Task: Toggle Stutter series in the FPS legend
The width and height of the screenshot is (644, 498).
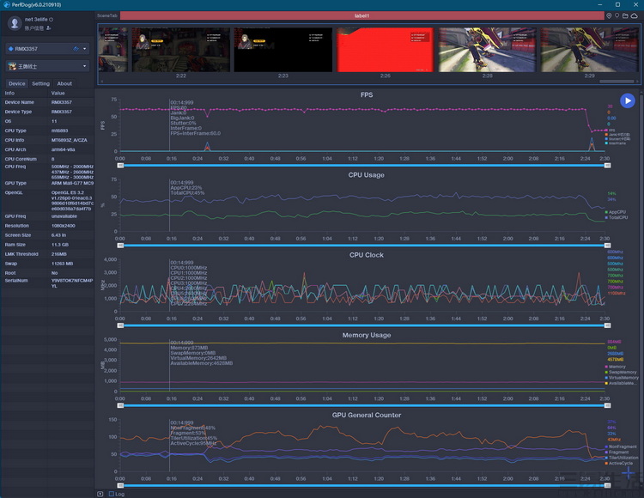Action: 617,139
